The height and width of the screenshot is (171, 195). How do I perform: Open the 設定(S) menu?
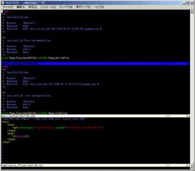coord(32,7)
